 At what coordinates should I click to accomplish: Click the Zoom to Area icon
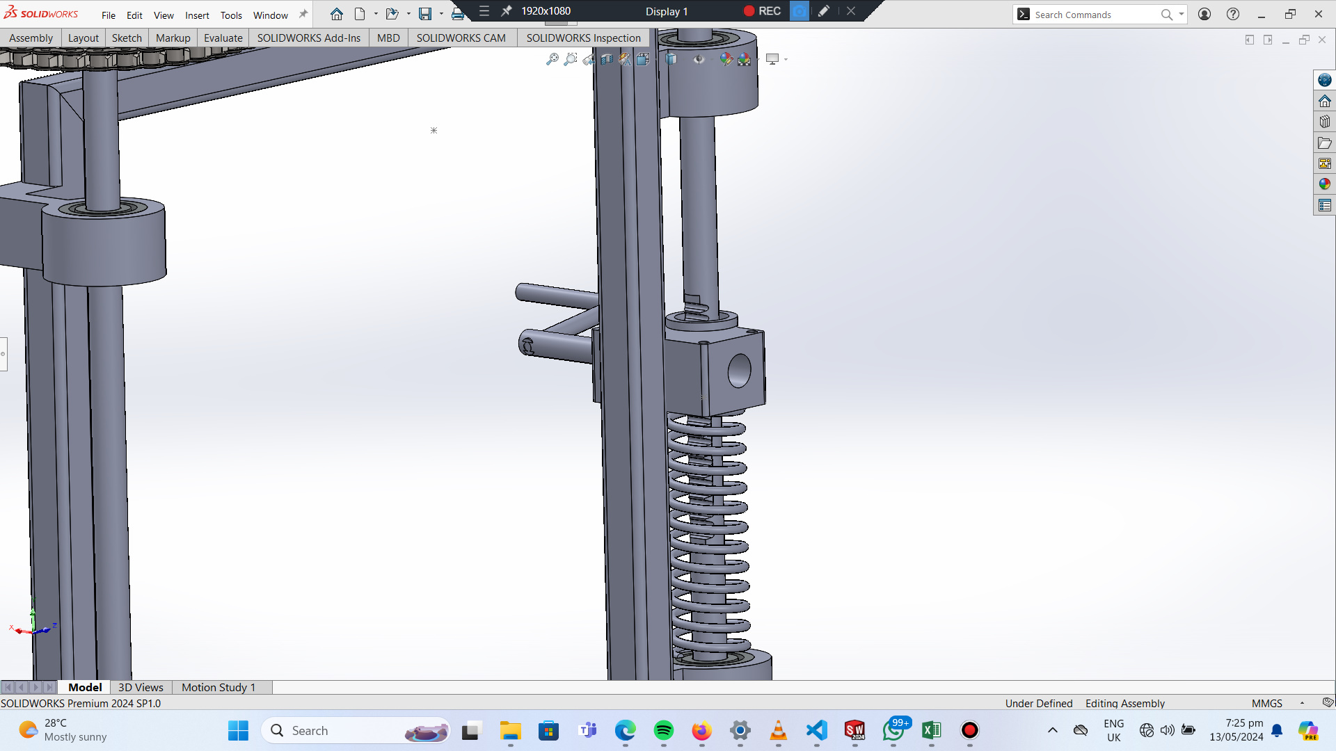(x=571, y=59)
